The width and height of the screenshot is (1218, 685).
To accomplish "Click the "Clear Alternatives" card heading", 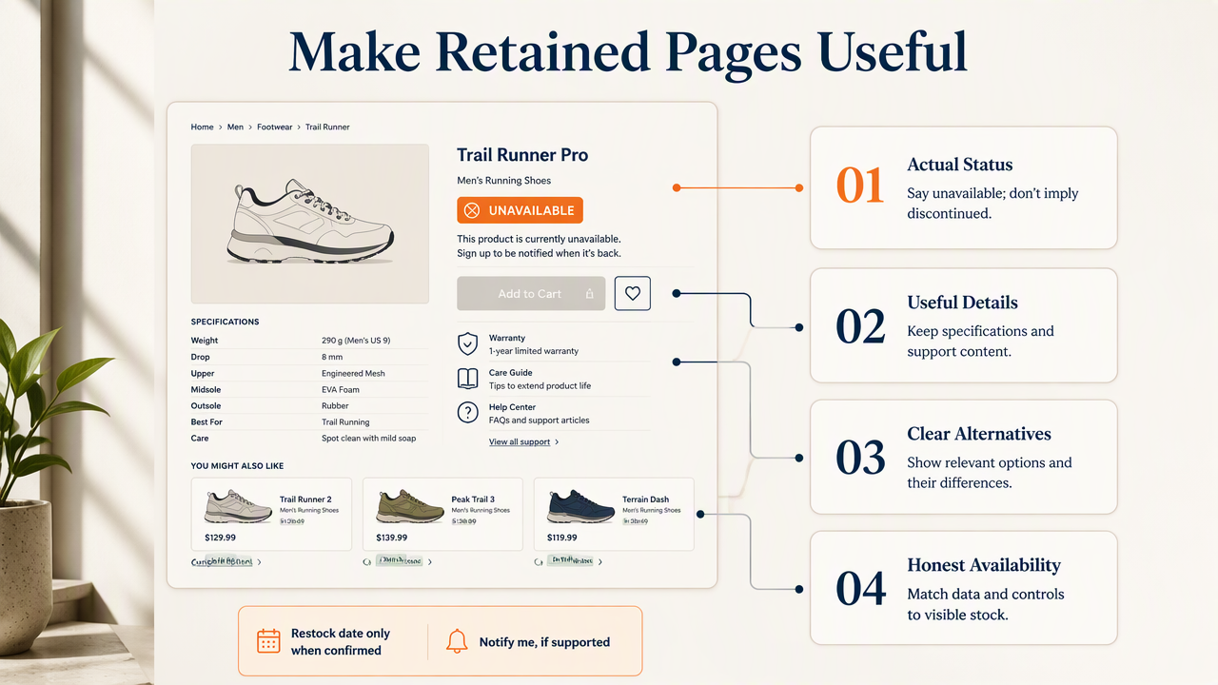I will click(979, 434).
